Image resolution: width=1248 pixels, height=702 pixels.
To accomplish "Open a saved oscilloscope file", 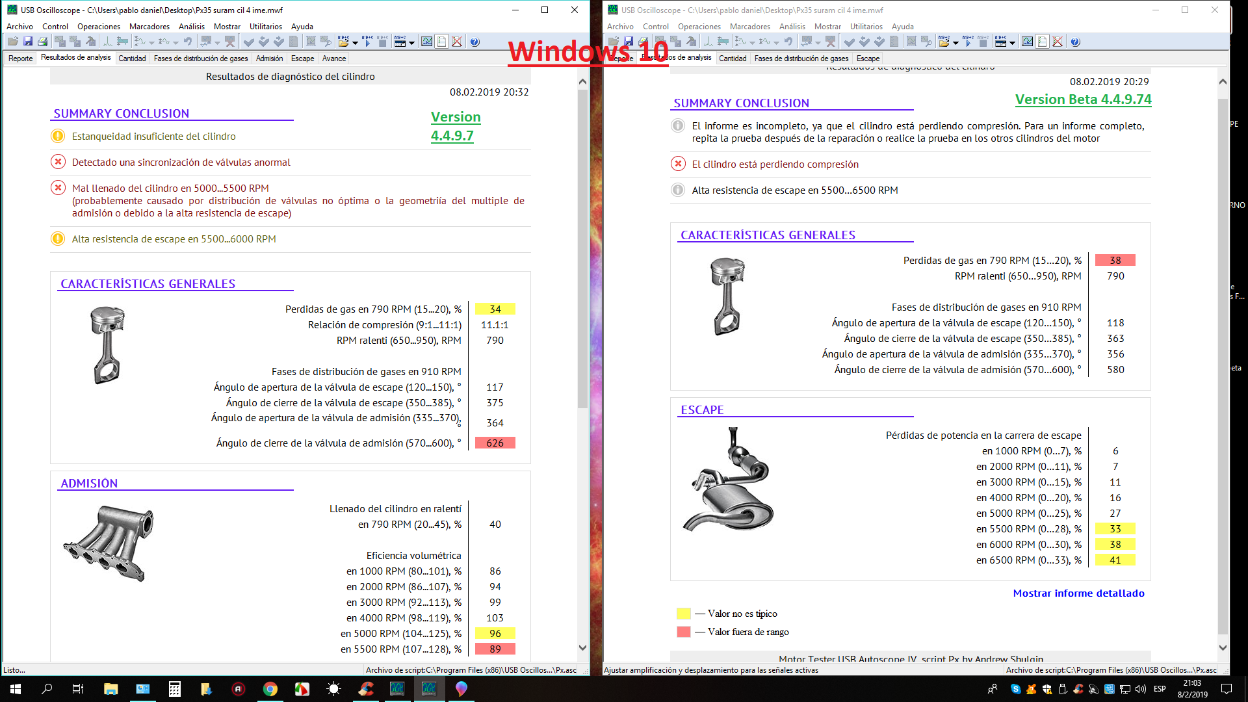I will 14,41.
